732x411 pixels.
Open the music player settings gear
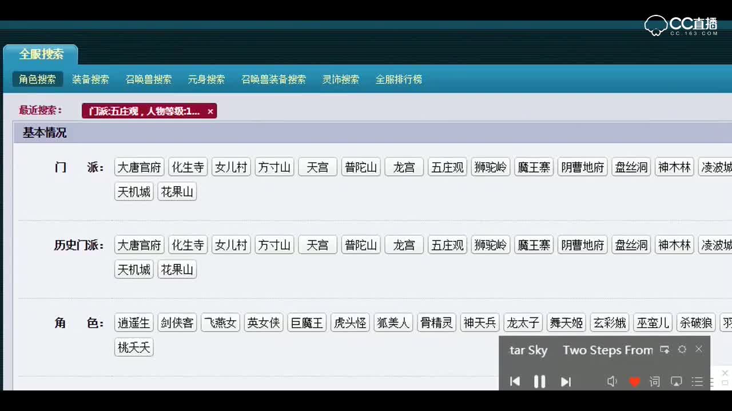click(682, 349)
